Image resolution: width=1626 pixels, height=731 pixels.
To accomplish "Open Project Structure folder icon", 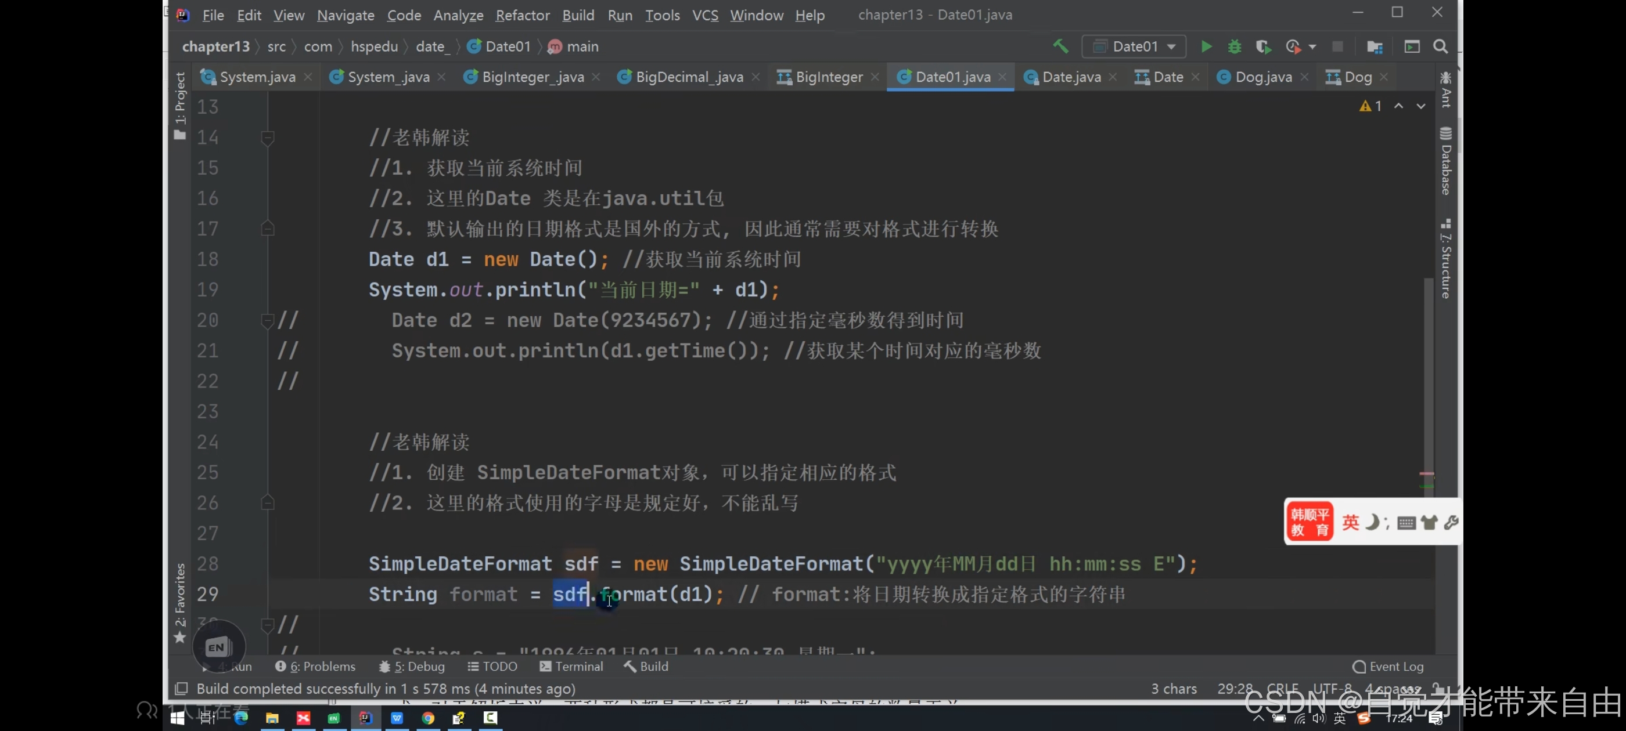I will click(x=1374, y=46).
